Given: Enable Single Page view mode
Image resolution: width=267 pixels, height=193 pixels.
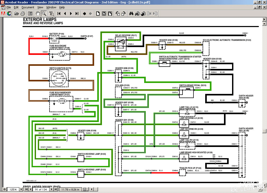Looking at the screenshot, I should [98, 14].
